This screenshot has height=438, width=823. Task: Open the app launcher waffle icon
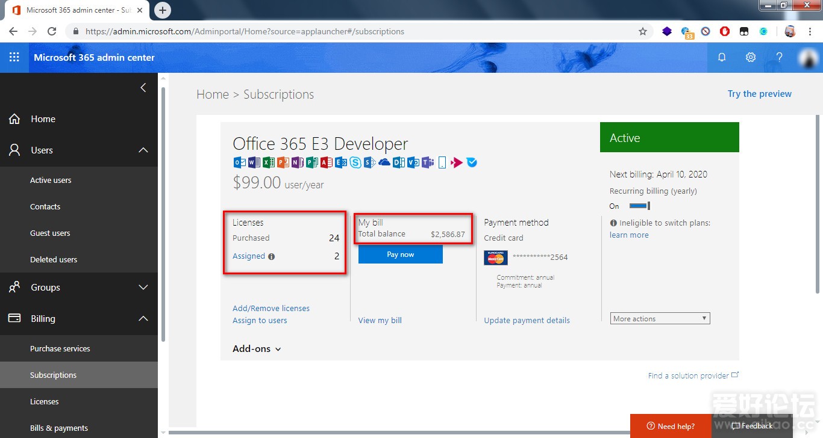tap(14, 57)
